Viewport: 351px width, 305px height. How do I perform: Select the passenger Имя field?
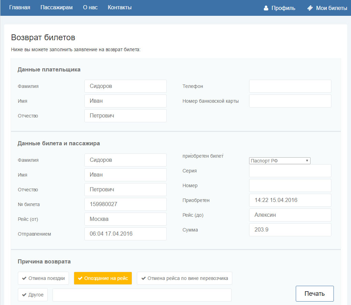[126, 175]
